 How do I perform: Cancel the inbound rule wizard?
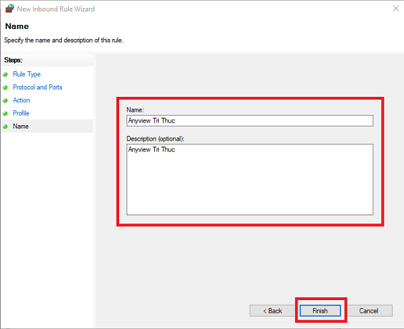click(x=368, y=311)
